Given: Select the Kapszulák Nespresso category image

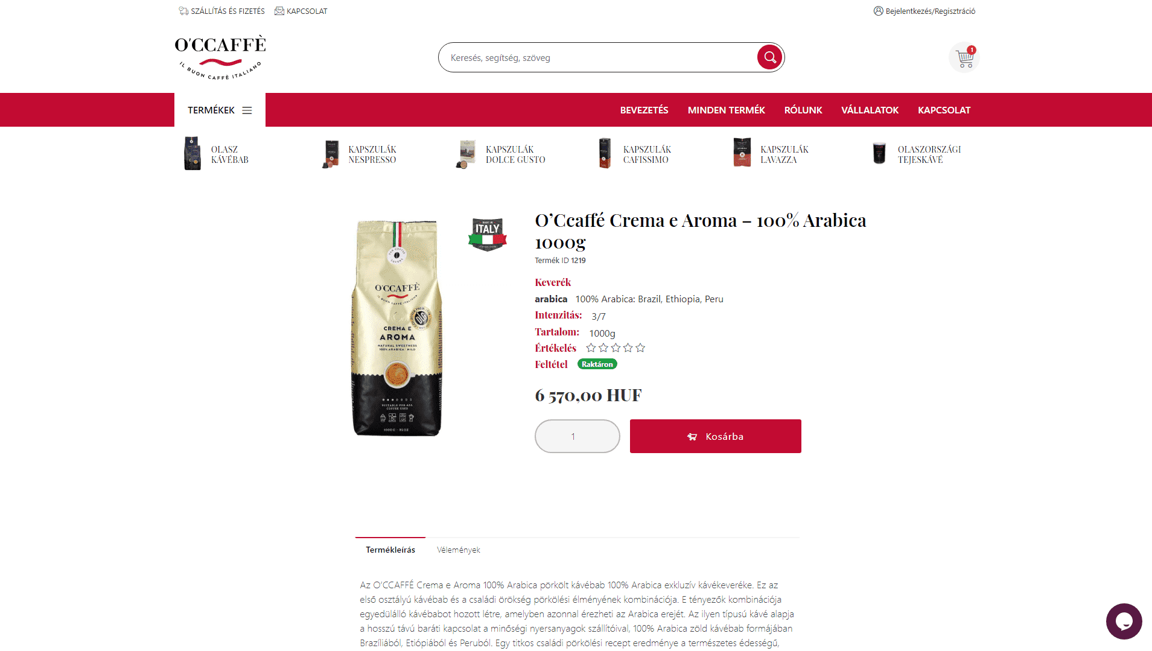Looking at the screenshot, I should [330, 154].
